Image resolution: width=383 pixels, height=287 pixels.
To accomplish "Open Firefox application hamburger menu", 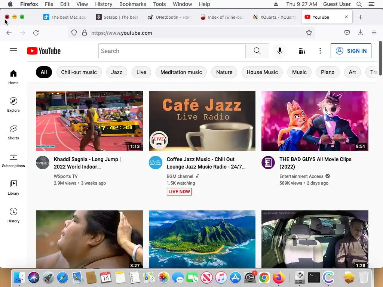I will pyautogui.click(x=374, y=33).
